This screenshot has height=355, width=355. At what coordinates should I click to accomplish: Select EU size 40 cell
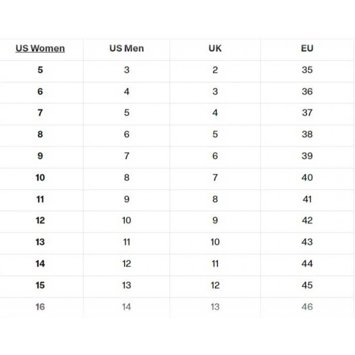307,177
